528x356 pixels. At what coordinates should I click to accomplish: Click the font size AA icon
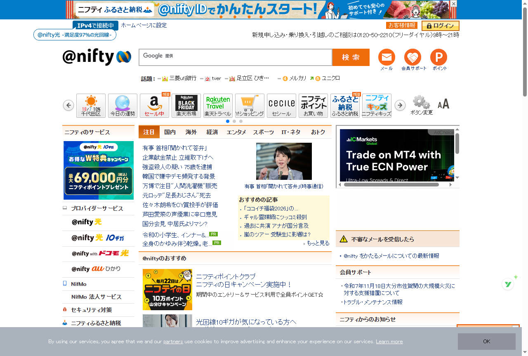point(443,104)
